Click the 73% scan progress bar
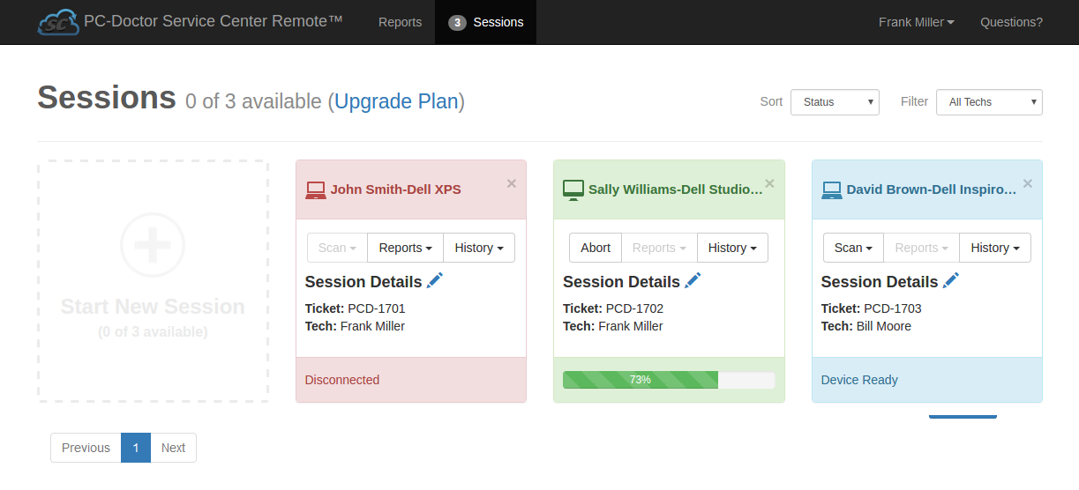The image size is (1079, 490). click(669, 380)
